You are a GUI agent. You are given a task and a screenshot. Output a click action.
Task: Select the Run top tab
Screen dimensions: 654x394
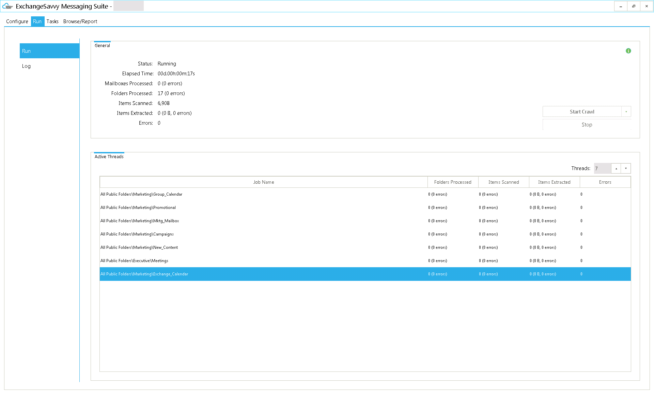point(37,21)
